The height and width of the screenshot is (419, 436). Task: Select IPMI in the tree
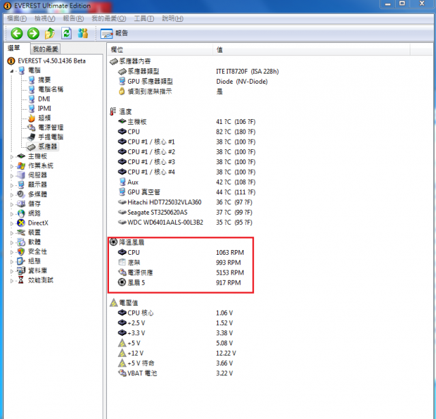44,108
